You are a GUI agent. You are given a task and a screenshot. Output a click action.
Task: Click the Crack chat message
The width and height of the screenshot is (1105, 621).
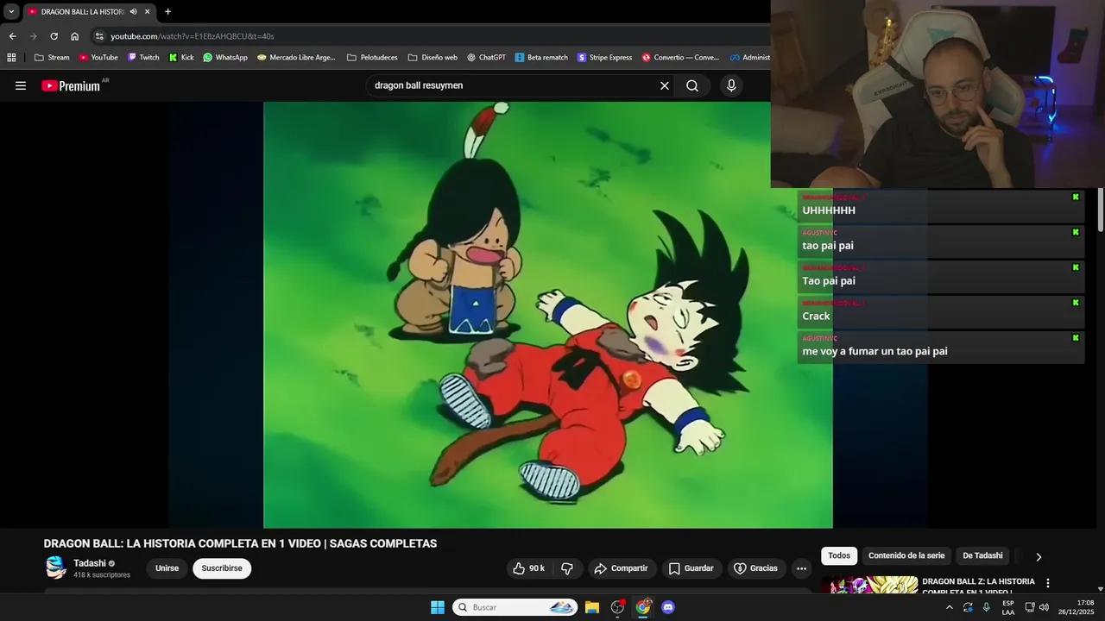tap(940, 311)
